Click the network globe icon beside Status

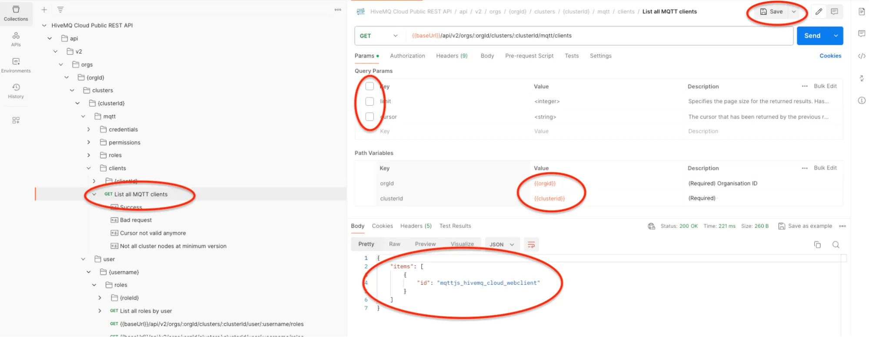pos(651,226)
